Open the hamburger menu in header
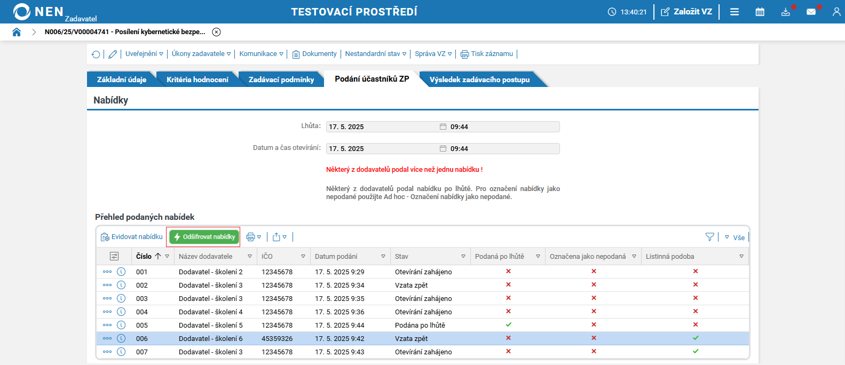 tap(735, 12)
